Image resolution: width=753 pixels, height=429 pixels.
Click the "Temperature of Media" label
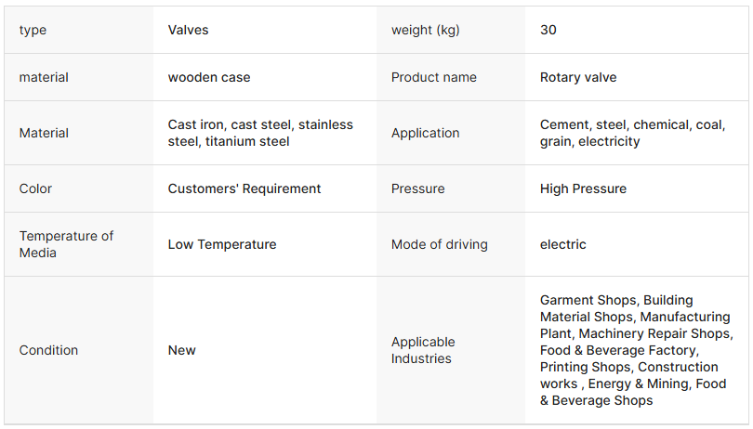coord(66,244)
